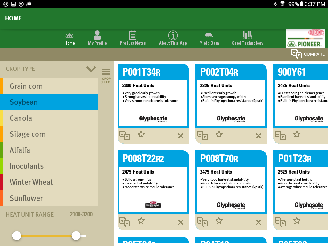Tap the battery status icon
Image resolution: width=328 pixels, height=246 pixels.
(301, 4)
